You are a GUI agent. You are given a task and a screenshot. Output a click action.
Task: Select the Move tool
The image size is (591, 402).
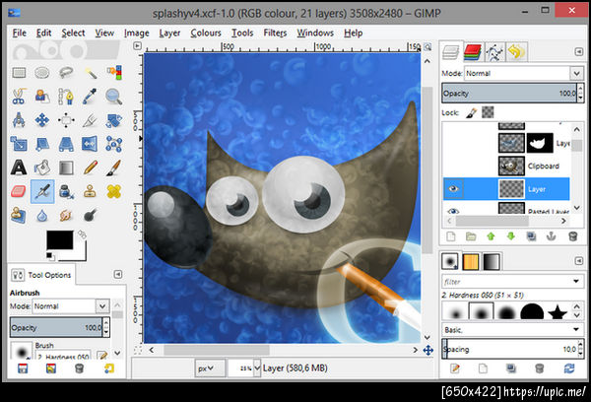click(42, 120)
